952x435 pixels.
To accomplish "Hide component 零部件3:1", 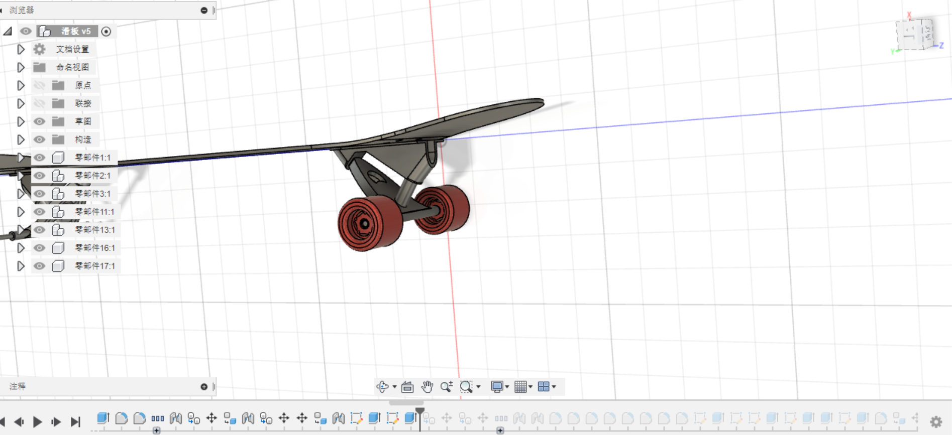I will [x=39, y=194].
